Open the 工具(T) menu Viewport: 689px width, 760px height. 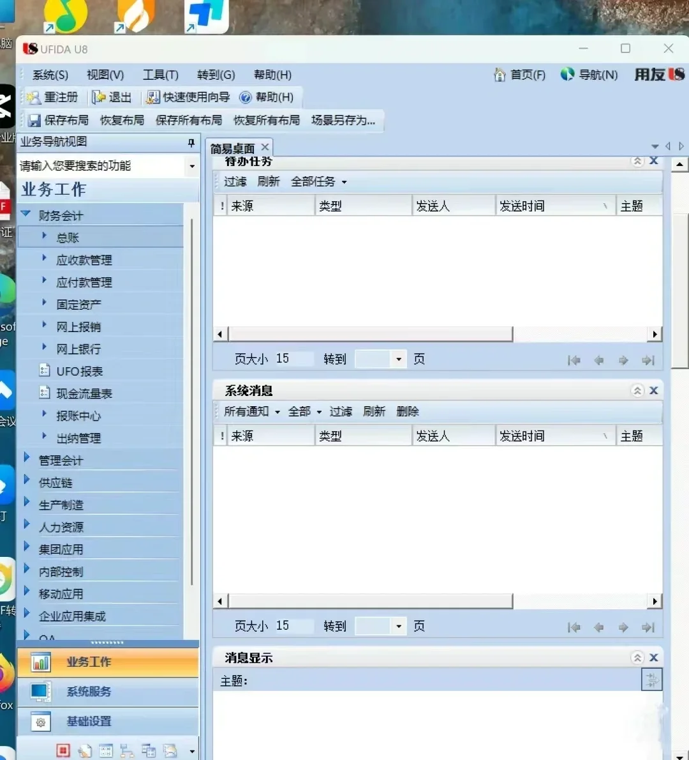(x=160, y=75)
